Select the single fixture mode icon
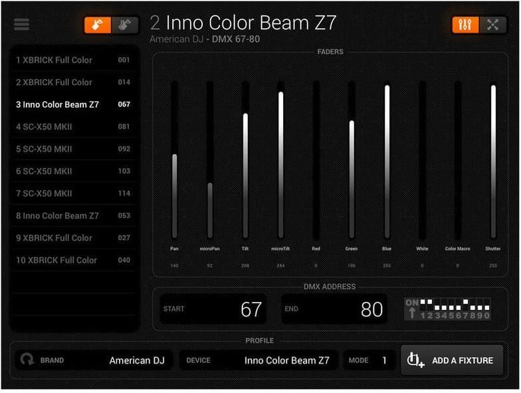Image resolution: width=521 pixels, height=393 pixels. (97, 25)
